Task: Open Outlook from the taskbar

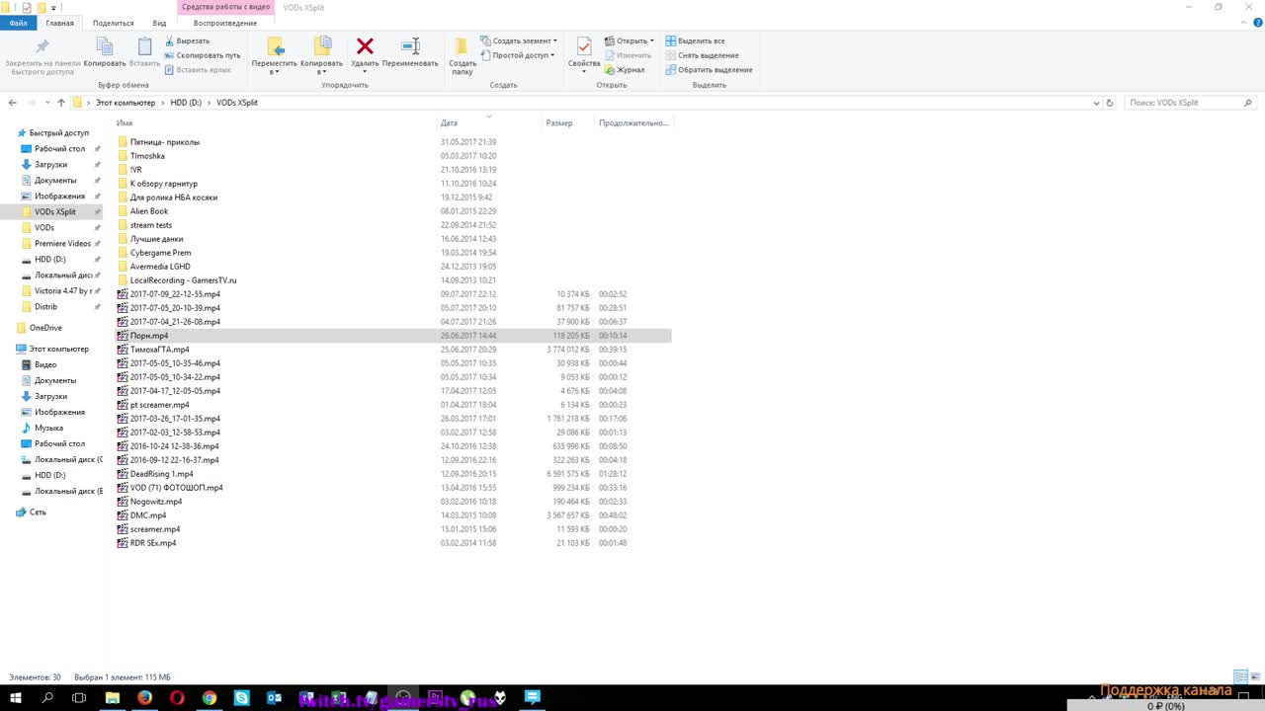Action: coord(275,698)
